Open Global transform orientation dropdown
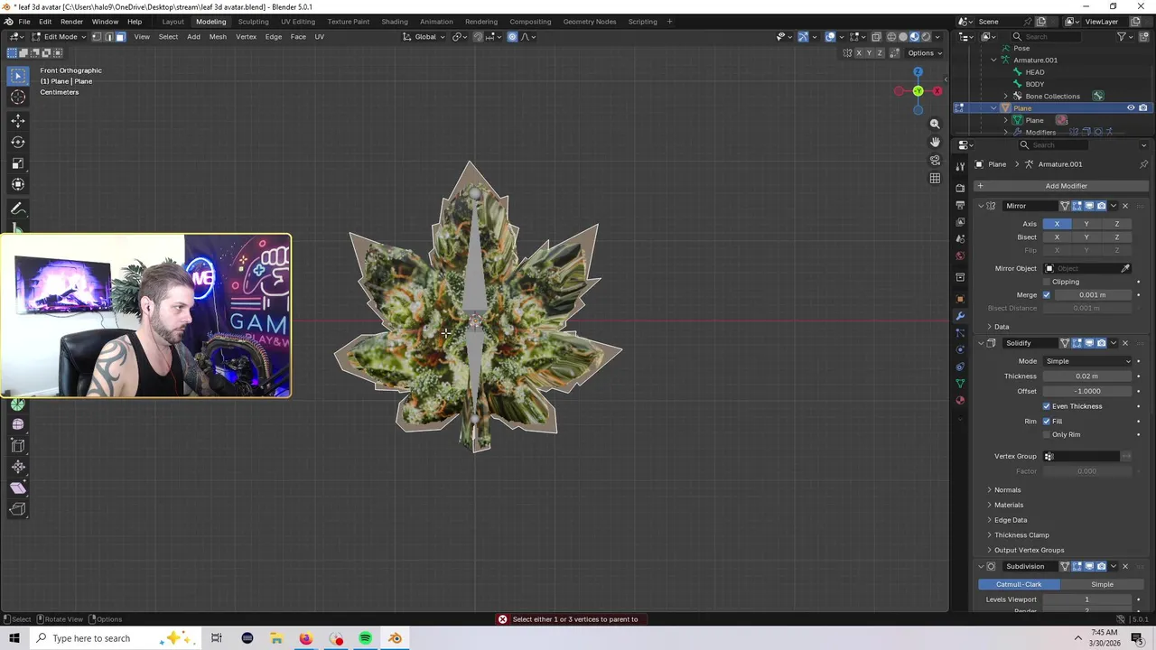The height and width of the screenshot is (650, 1156). click(425, 37)
